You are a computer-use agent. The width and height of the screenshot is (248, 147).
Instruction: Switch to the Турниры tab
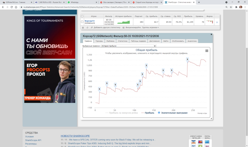(99, 41)
